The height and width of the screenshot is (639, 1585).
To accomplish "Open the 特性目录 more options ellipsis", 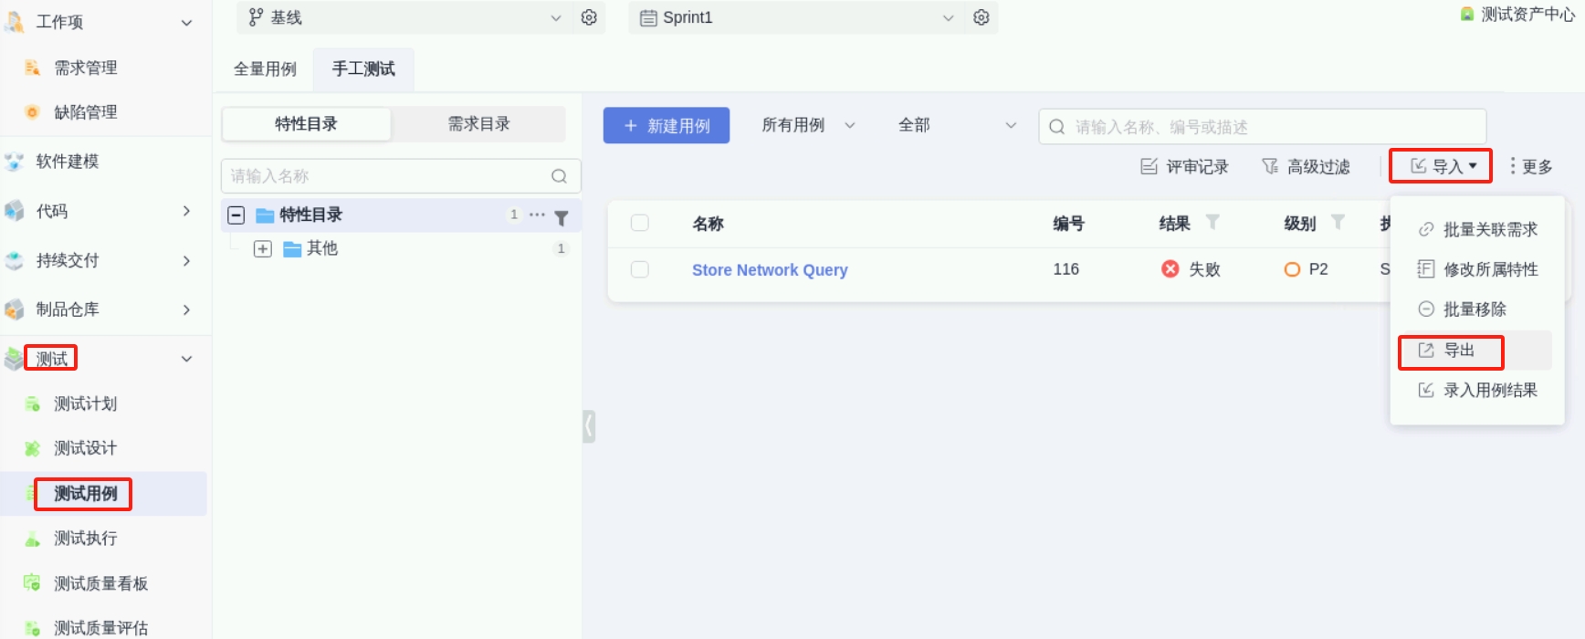I will [x=537, y=215].
